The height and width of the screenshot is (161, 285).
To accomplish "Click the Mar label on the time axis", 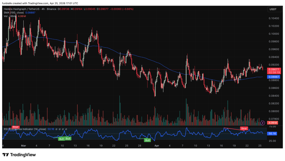I will click(23, 146).
